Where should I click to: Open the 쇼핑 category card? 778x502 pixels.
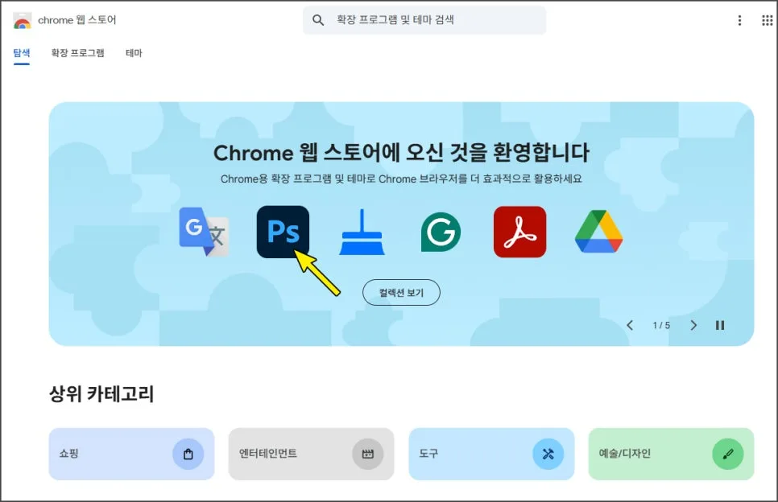131,454
